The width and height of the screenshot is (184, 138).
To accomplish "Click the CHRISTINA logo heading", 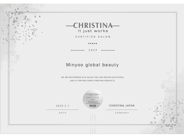I will point(93,25).
